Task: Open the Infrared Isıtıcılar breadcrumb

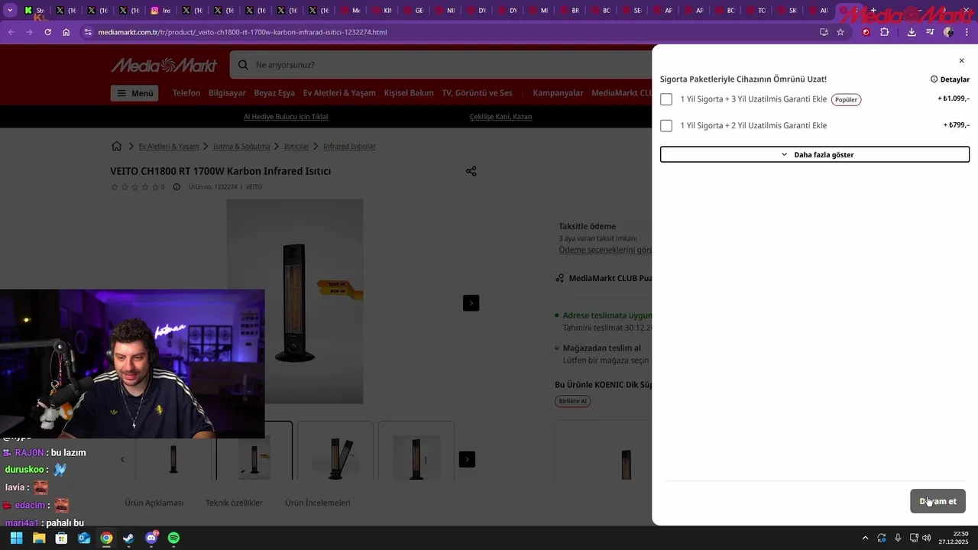Action: point(349,146)
